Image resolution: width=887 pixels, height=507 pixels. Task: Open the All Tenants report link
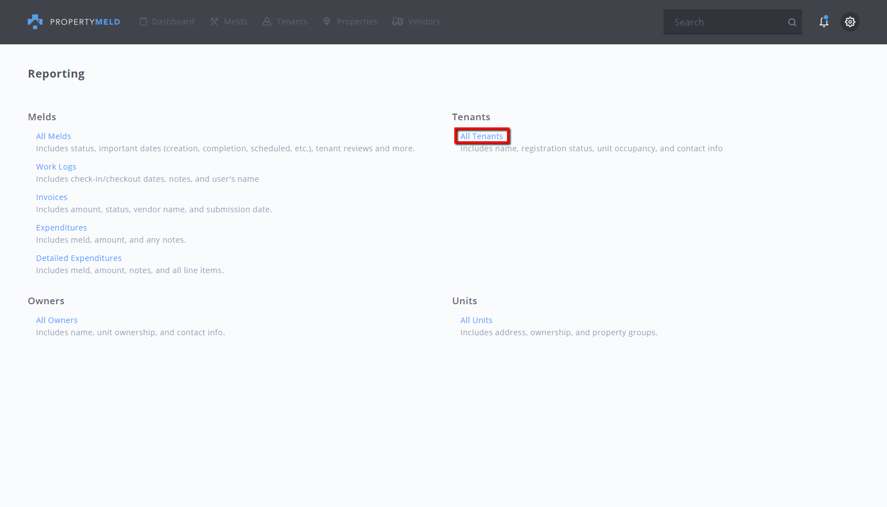tap(481, 136)
